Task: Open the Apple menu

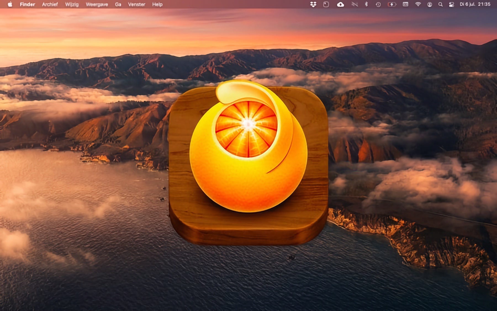Action: click(x=10, y=4)
